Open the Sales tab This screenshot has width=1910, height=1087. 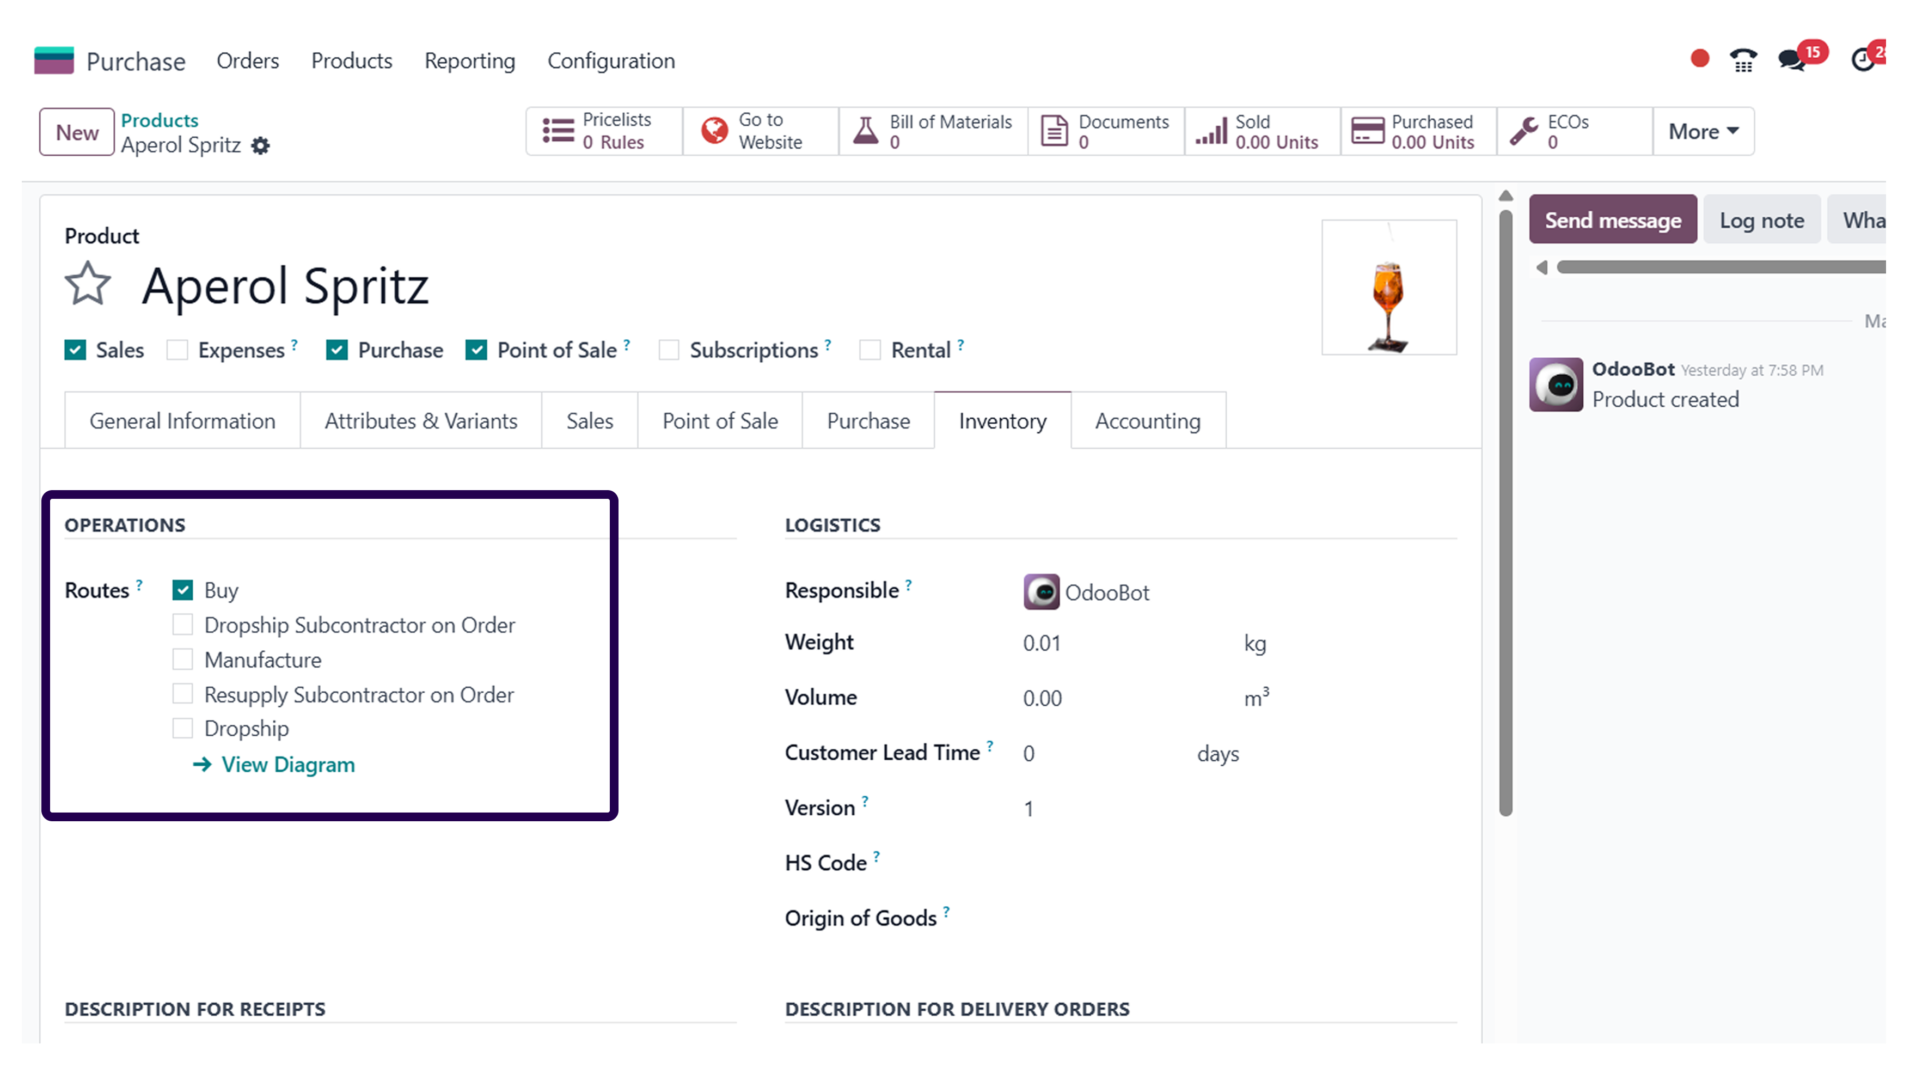pyautogui.click(x=590, y=420)
